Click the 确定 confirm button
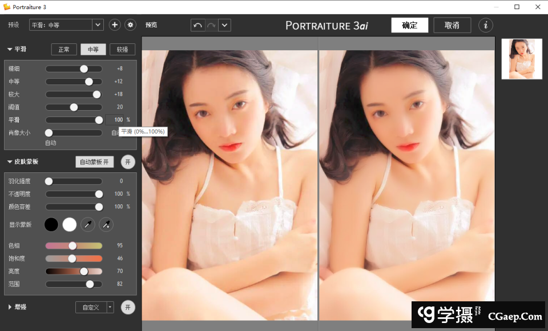This screenshot has width=548, height=331. 409,25
